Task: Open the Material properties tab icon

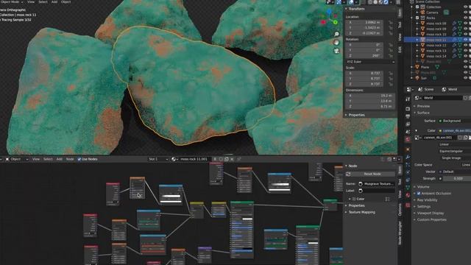Action: click(408, 195)
